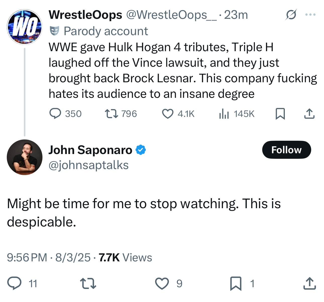Open the 7.7K Views count
The height and width of the screenshot is (302, 324).
125,257
